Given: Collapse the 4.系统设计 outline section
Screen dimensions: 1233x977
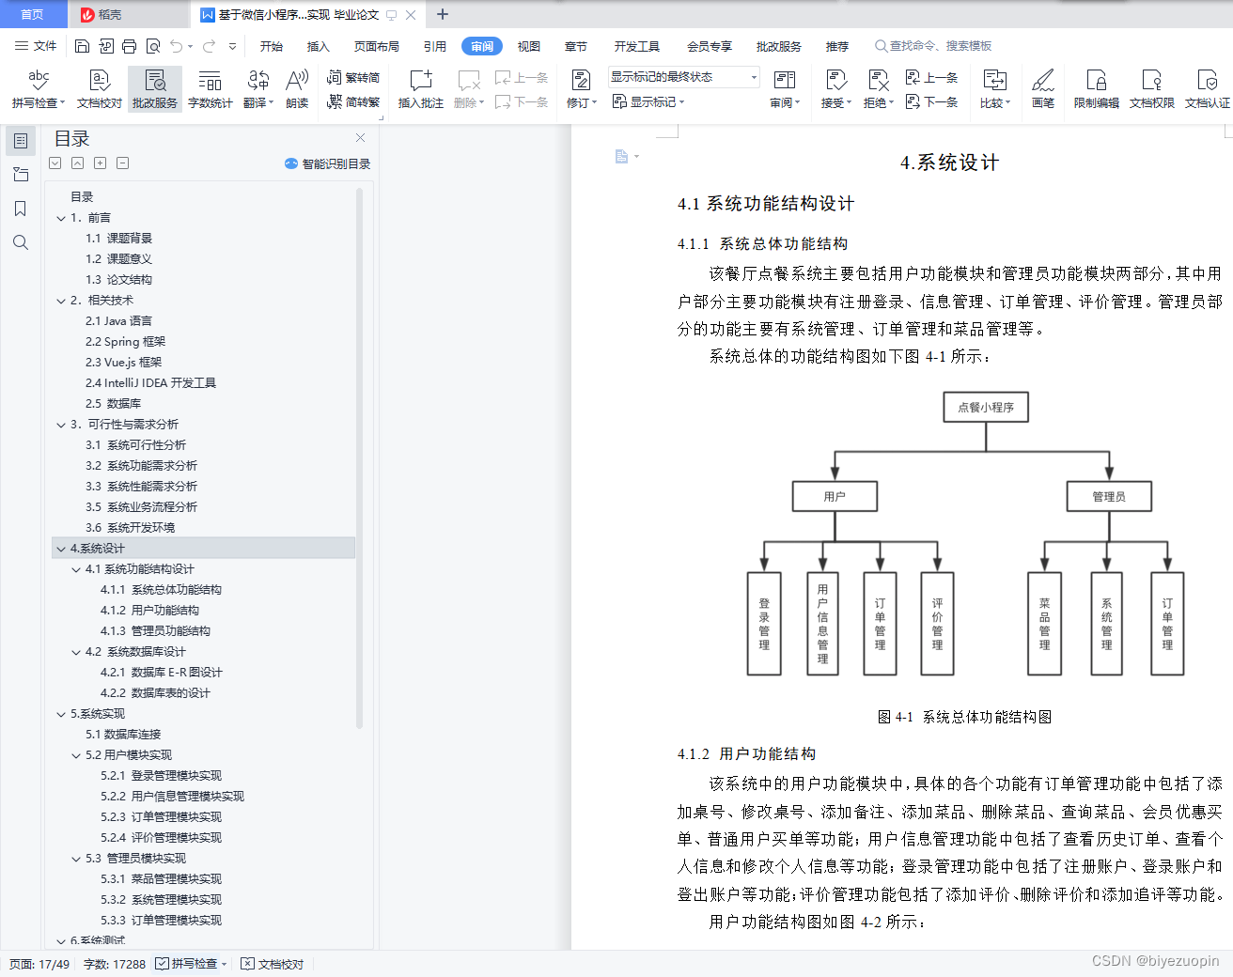Looking at the screenshot, I should pyautogui.click(x=61, y=549).
